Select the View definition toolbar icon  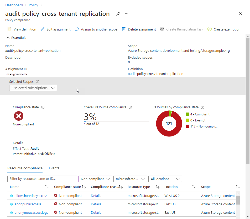click(x=10, y=29)
